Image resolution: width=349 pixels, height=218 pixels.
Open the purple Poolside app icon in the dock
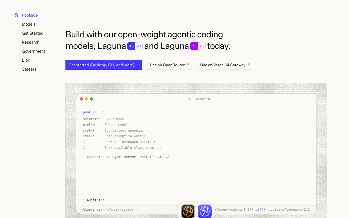point(205,211)
